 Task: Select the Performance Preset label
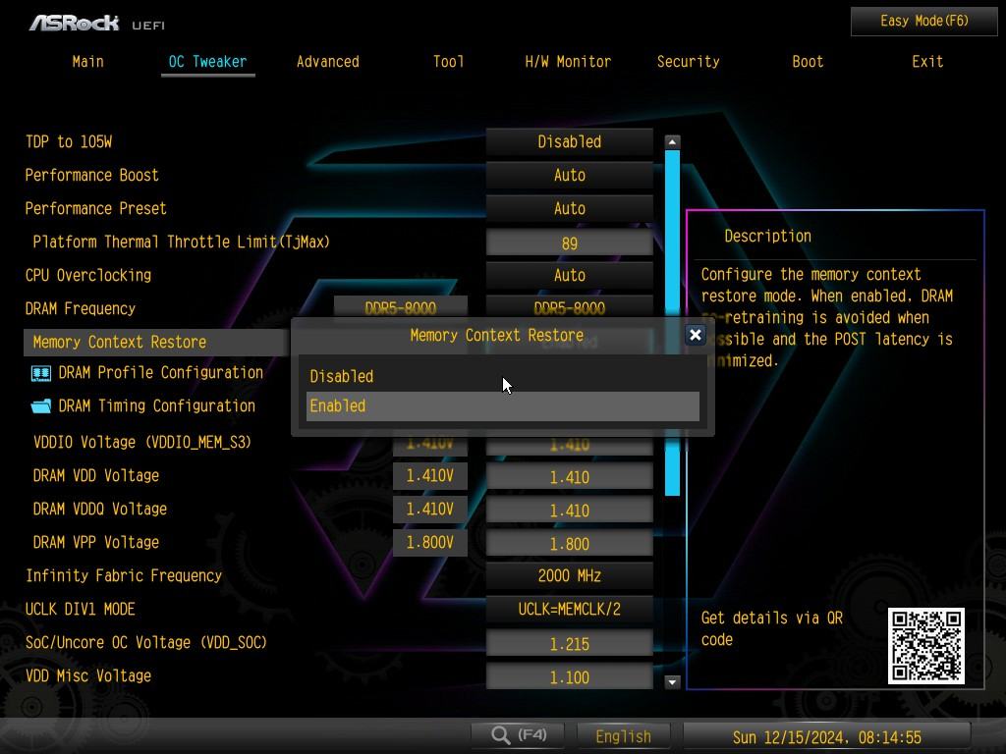coord(95,208)
